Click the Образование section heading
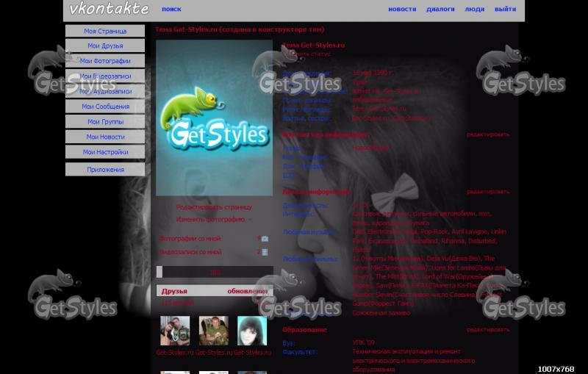 304,330
